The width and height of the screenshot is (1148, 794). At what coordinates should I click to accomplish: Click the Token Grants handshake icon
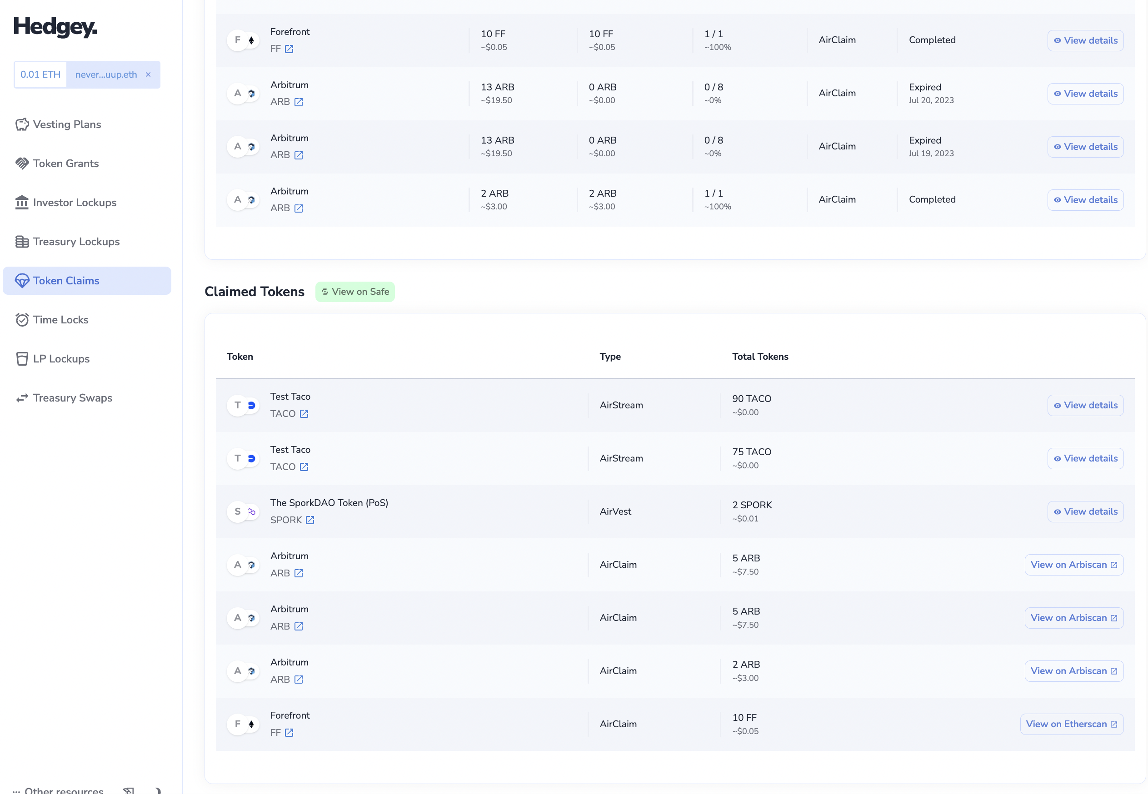tap(22, 163)
